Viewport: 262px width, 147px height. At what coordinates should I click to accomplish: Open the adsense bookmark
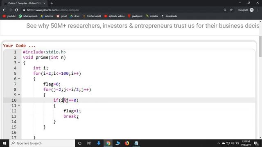pyautogui.click(x=47, y=16)
